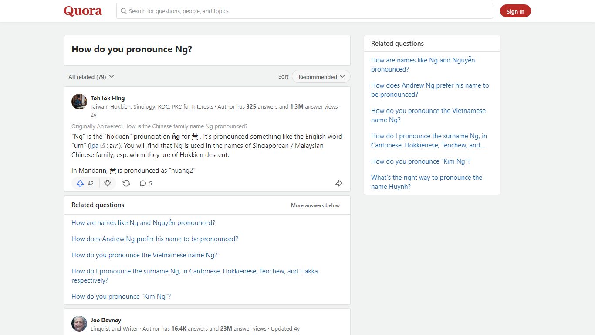595x335 pixels.
Task: Open sidebar link about Ng and Nguyễn names
Action: tap(423, 65)
